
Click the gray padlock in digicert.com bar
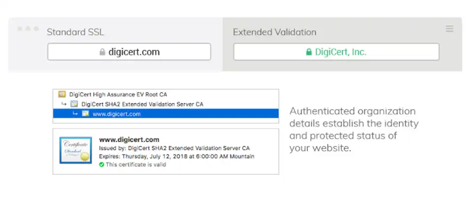[102, 52]
